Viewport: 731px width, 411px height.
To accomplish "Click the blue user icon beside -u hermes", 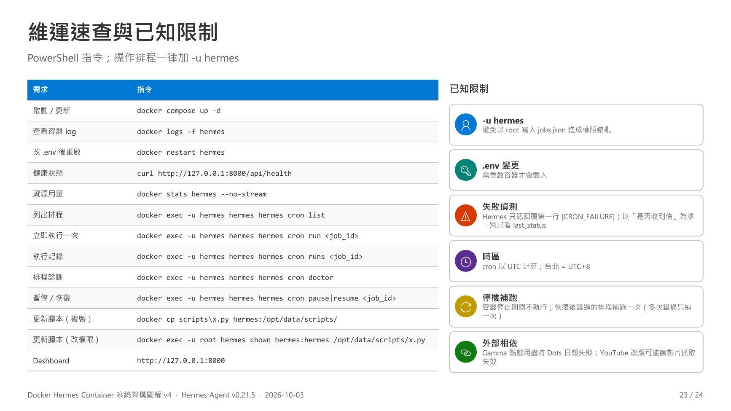I will [x=465, y=125].
